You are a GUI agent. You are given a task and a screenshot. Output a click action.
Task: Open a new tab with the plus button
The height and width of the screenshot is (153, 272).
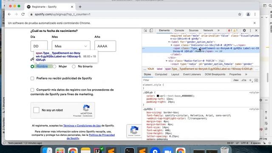pyautogui.click(x=80, y=7)
